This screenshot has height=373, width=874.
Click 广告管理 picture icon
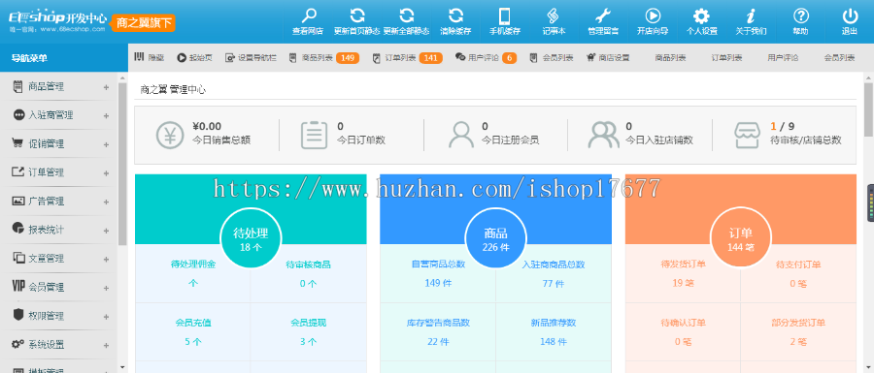(17, 201)
